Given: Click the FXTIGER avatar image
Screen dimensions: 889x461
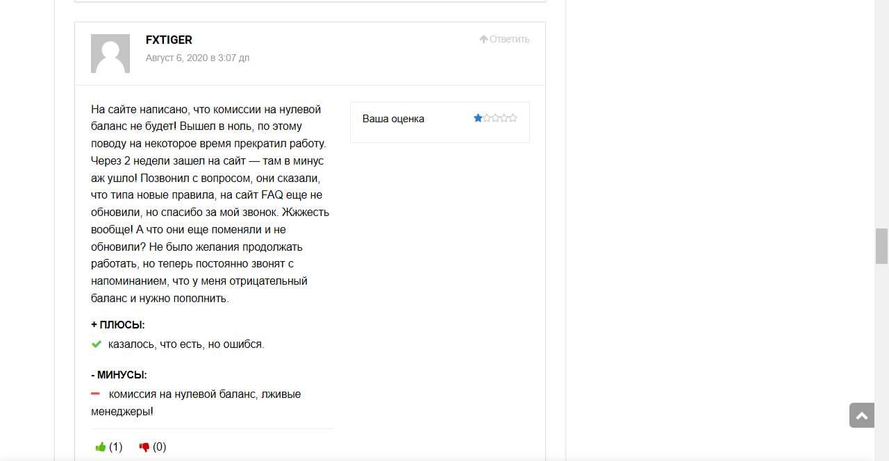Looking at the screenshot, I should point(110,53).
